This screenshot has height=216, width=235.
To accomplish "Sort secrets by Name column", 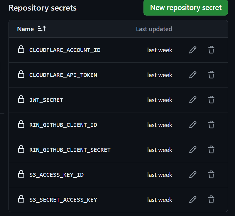I will click(26, 29).
